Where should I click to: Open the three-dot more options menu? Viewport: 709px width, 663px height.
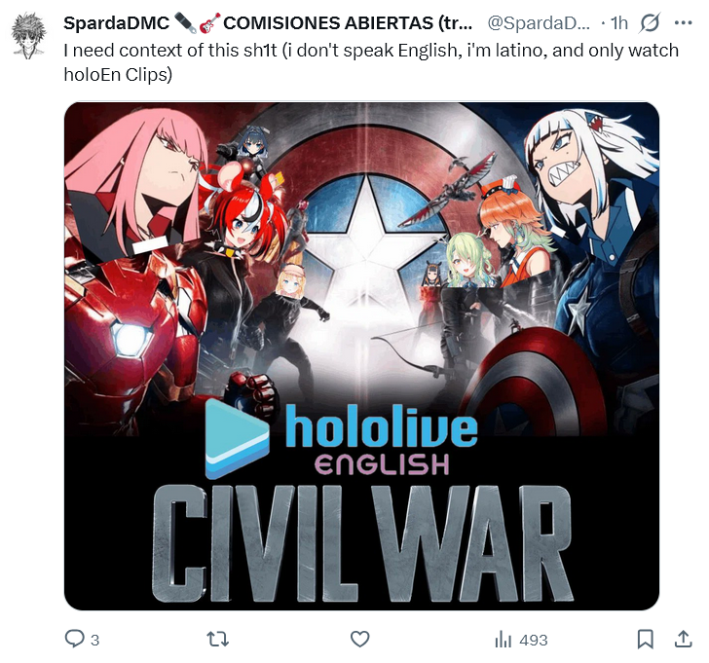click(683, 22)
